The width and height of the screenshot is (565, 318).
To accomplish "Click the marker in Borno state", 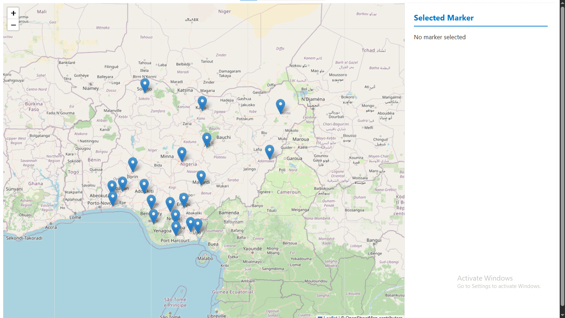I will point(280,106).
